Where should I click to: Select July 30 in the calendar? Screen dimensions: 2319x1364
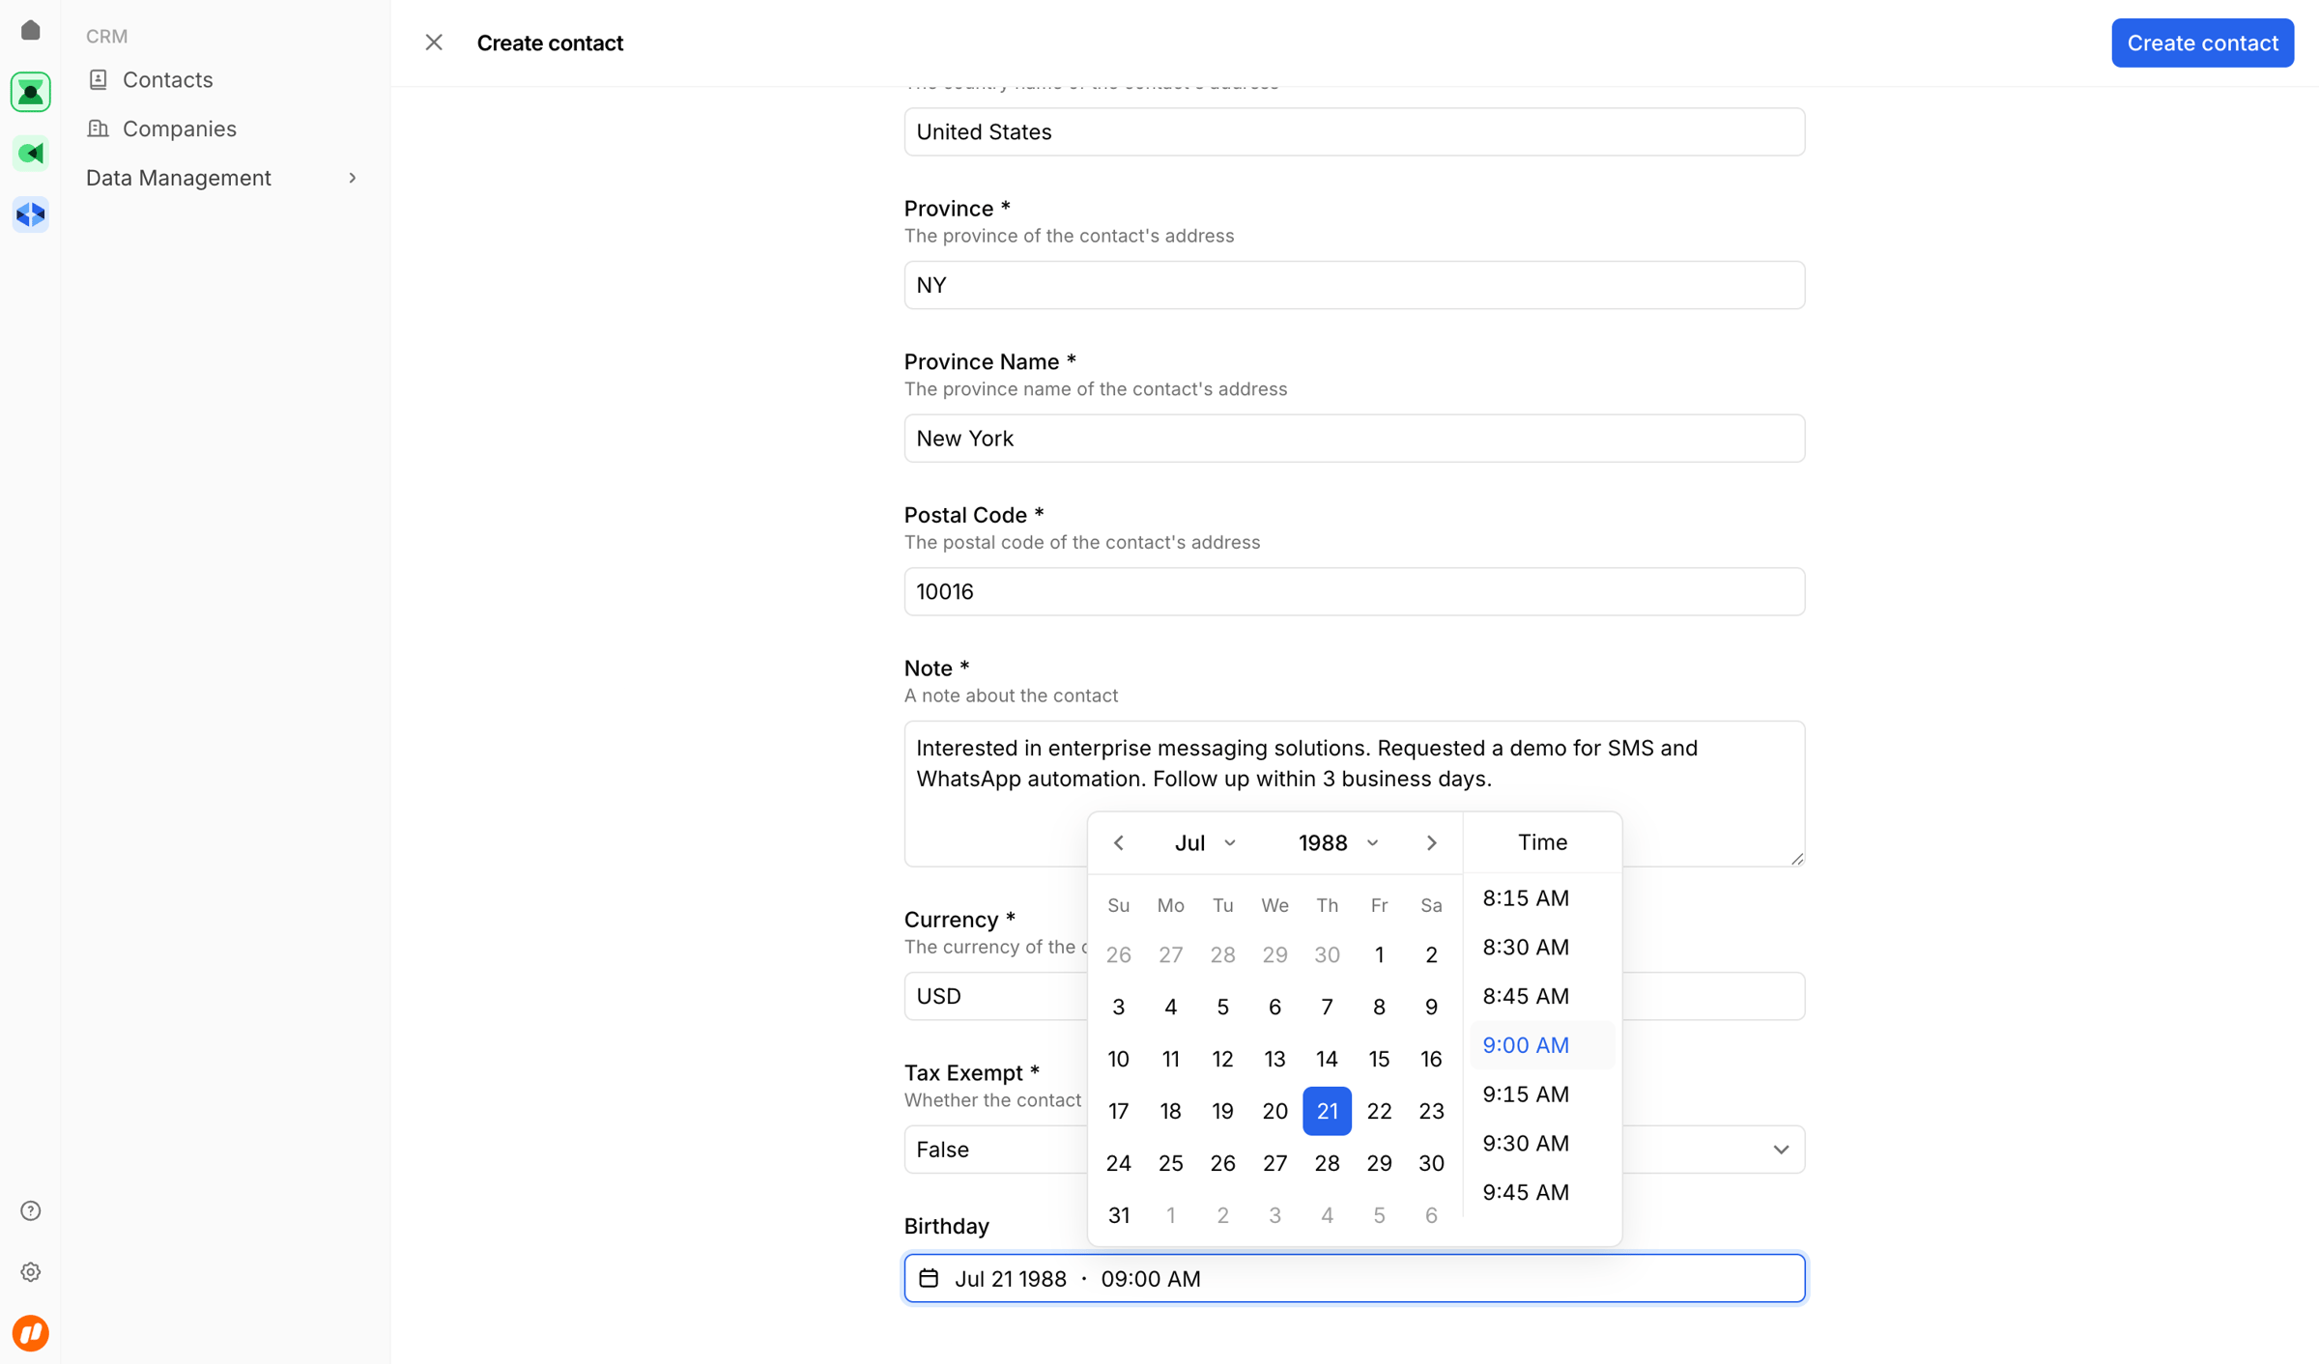pos(1431,1163)
